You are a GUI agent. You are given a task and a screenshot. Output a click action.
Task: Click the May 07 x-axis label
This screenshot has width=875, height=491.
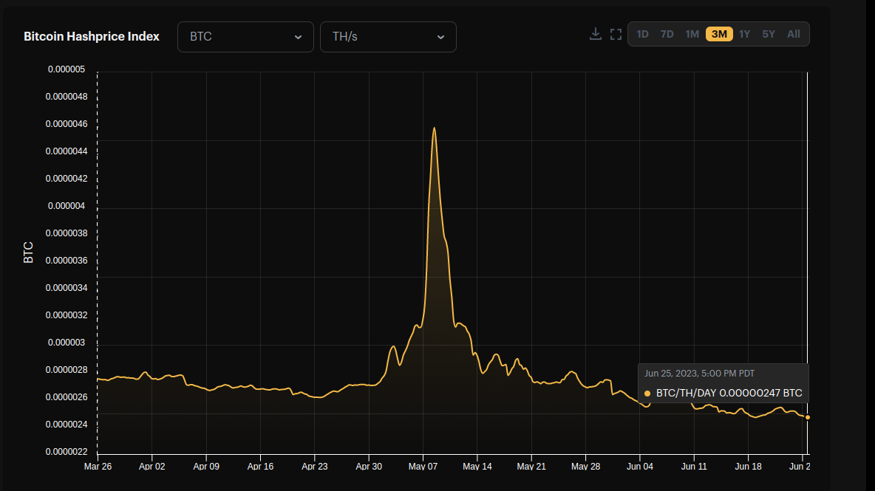423,467
